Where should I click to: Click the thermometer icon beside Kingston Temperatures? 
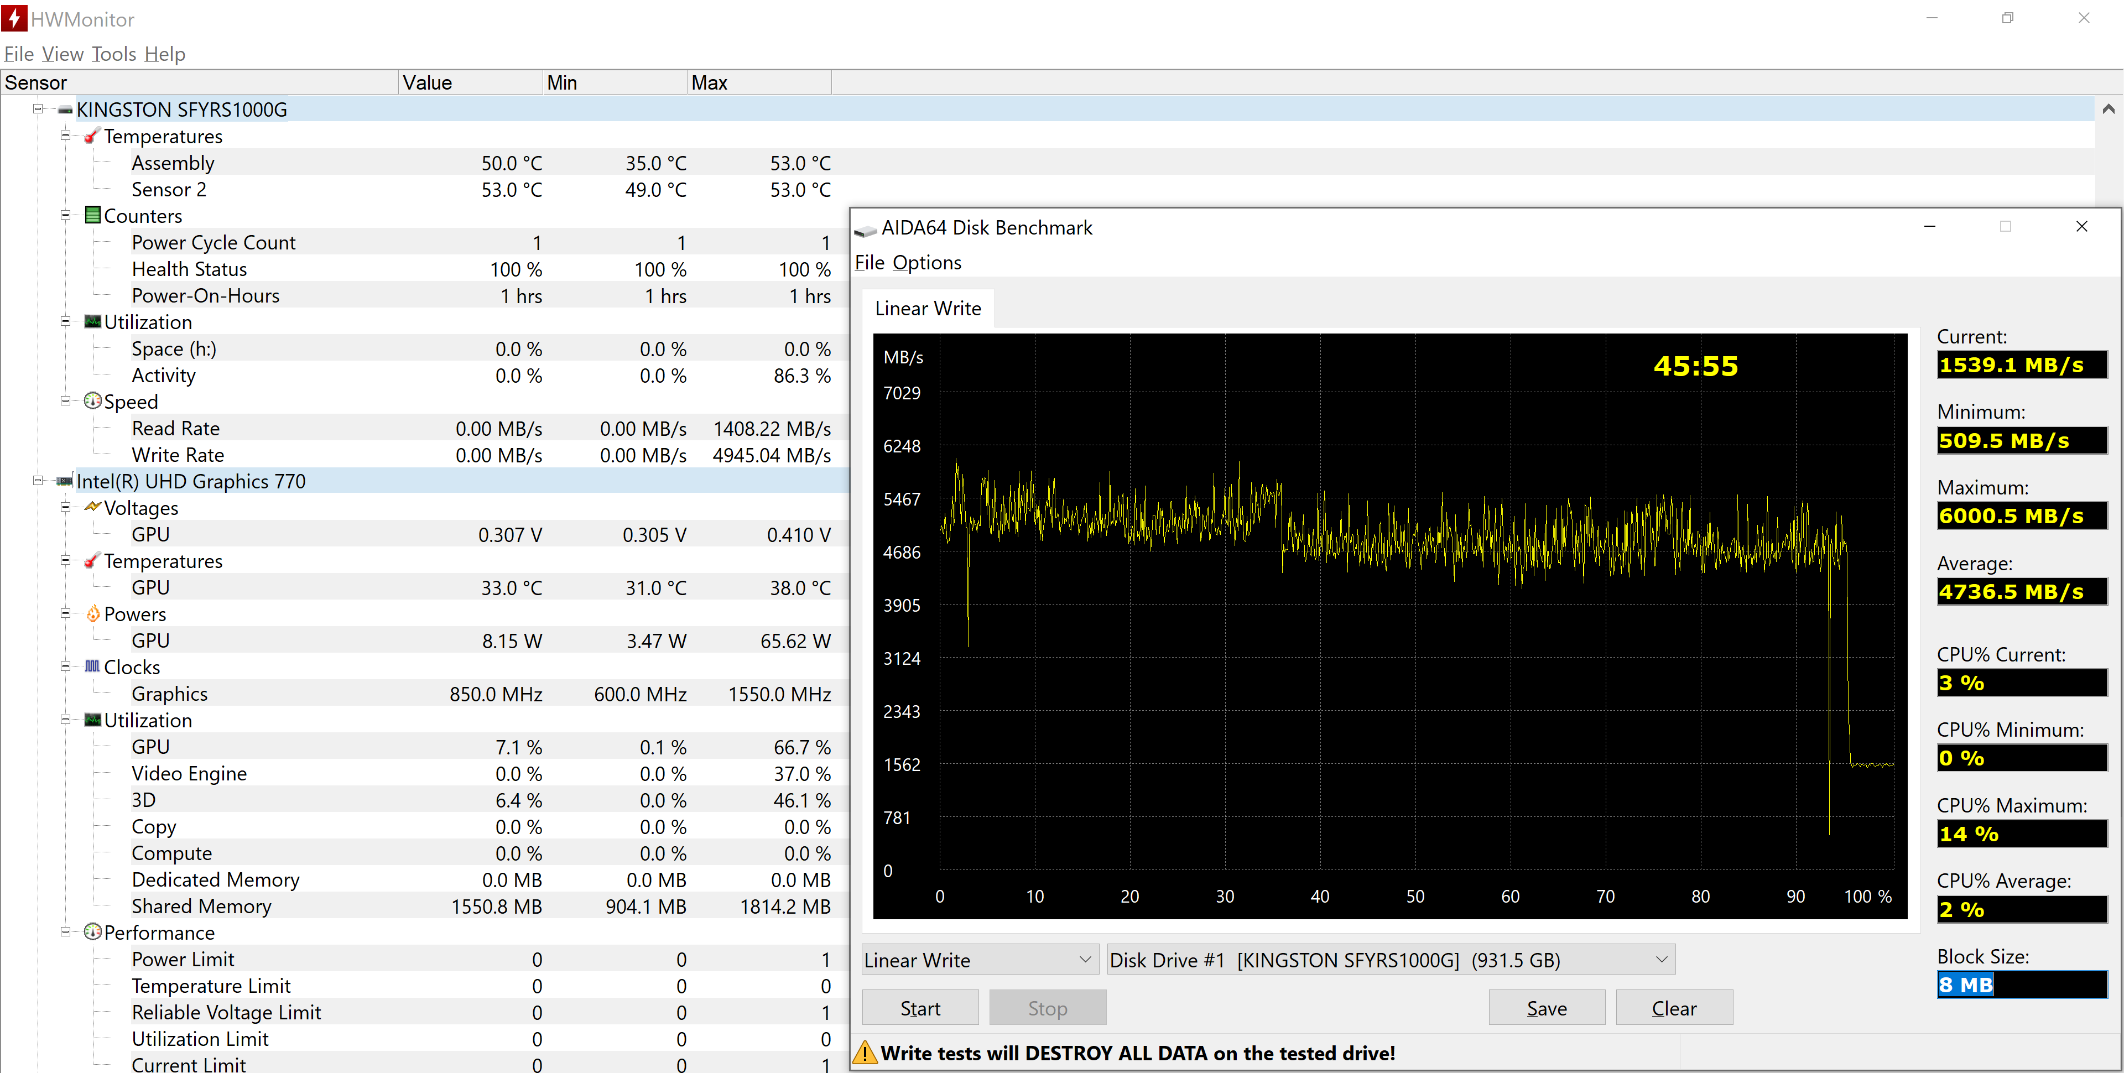[x=92, y=136]
